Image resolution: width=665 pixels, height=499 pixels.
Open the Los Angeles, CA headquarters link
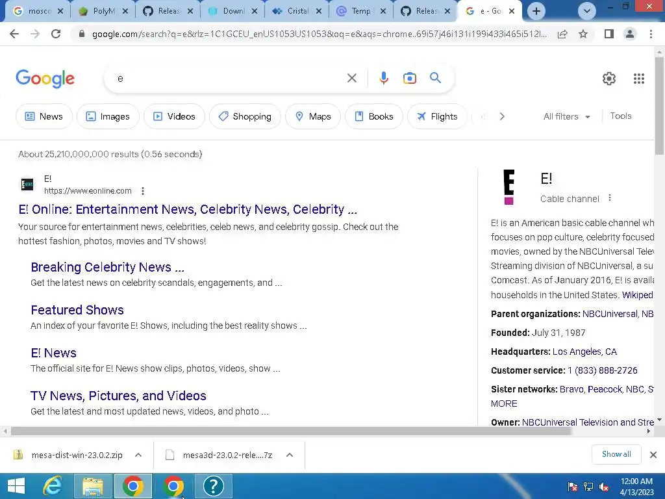pos(584,352)
